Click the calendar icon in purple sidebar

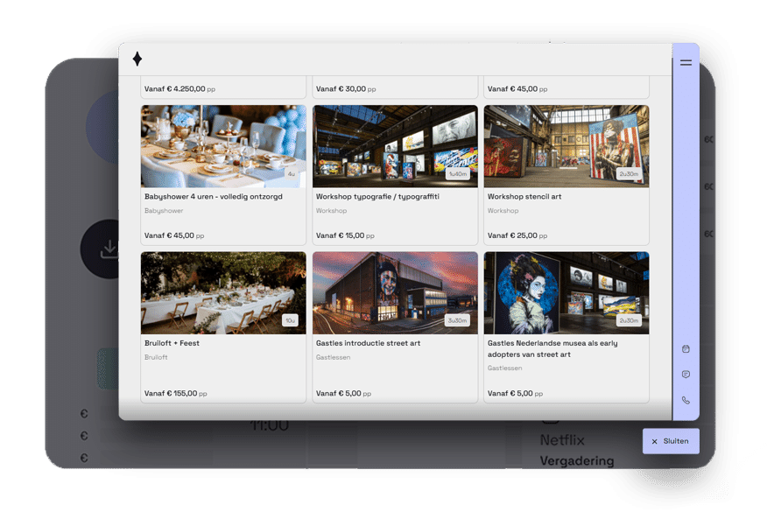(x=686, y=349)
